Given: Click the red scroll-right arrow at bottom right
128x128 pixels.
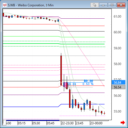Looking at the screenshot, I should tap(122, 122).
